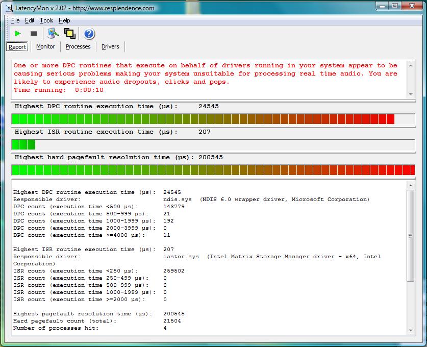Open help via the blue question mark icon
The height and width of the screenshot is (347, 427).
tap(89, 34)
